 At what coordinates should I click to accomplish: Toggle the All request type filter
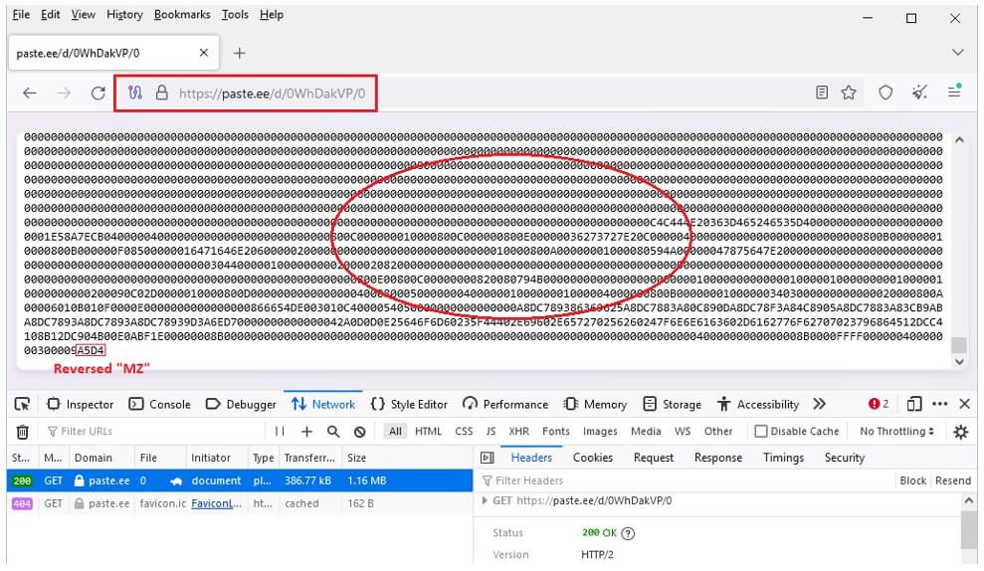(395, 432)
